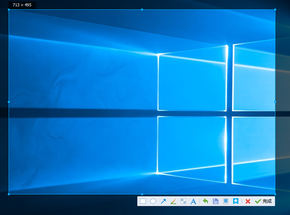Click the top-right selection resize handle

[275, 9]
